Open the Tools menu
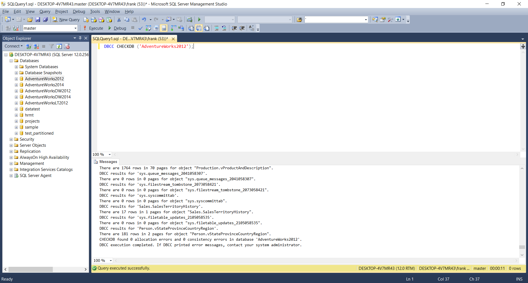528x283 pixels. tap(95, 11)
